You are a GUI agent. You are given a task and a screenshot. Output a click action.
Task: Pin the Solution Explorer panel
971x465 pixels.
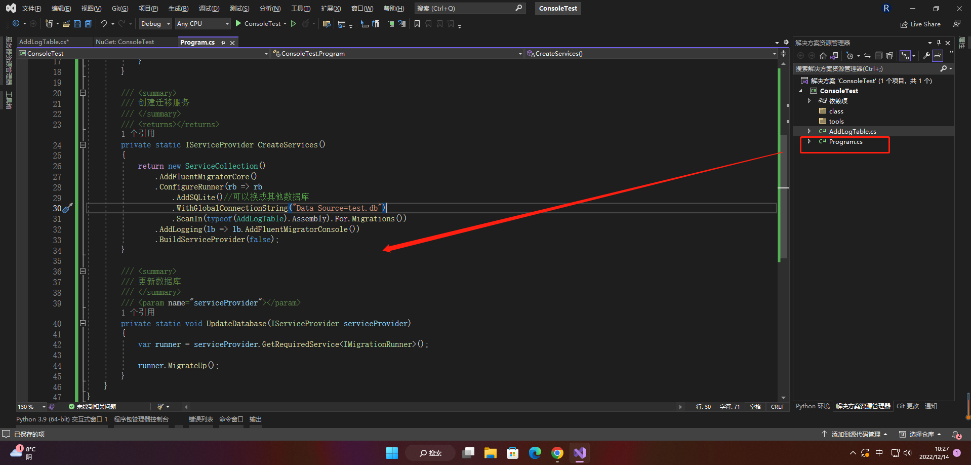pos(939,43)
